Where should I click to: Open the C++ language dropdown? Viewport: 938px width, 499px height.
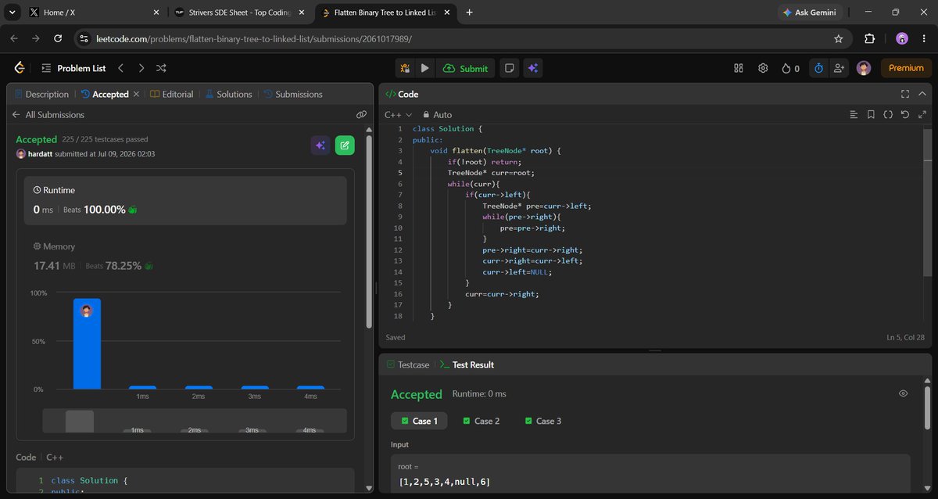pyautogui.click(x=398, y=114)
